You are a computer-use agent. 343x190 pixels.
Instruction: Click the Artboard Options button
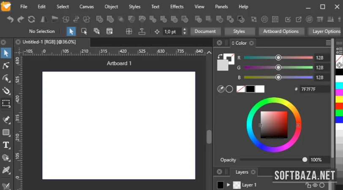[280, 32]
